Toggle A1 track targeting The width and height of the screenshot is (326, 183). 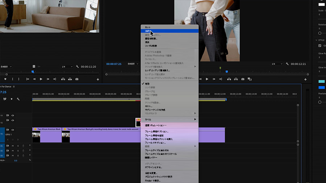tap(2, 146)
